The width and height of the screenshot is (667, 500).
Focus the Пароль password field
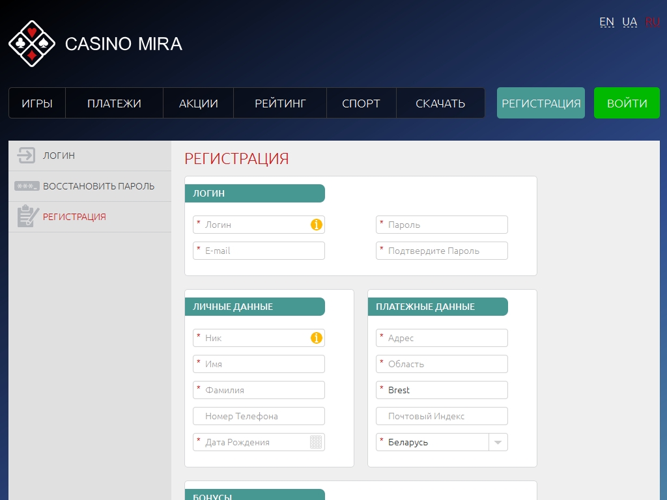442,225
